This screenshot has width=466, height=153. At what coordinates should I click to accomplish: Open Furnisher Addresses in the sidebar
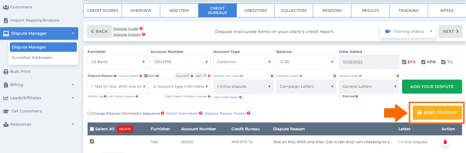point(32,57)
